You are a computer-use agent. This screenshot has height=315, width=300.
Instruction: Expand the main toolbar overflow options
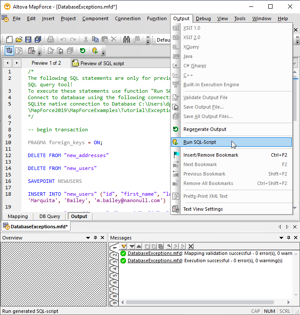pos(148,40)
